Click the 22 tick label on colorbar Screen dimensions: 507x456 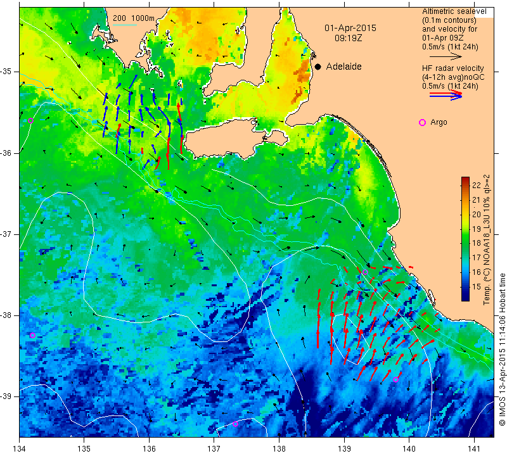pyautogui.click(x=477, y=185)
